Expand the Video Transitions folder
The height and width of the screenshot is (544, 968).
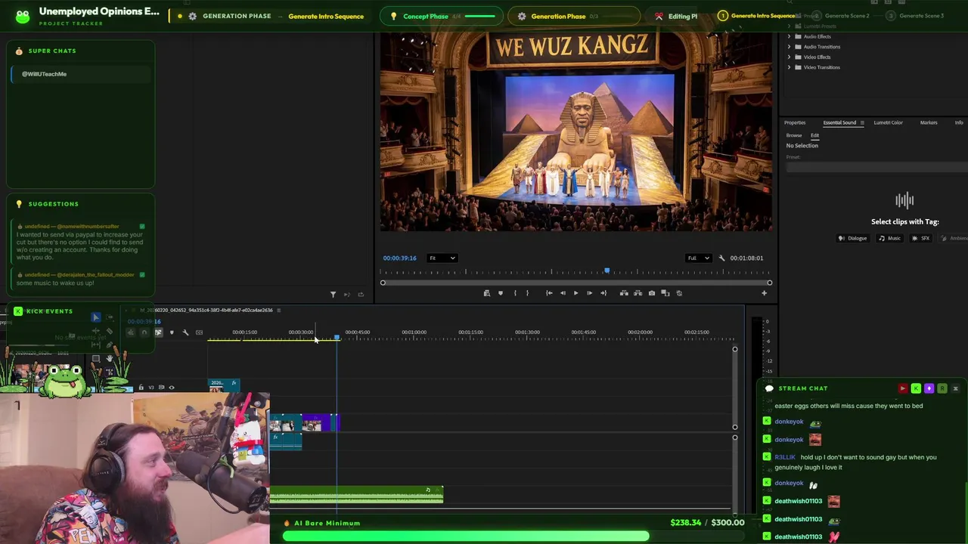coord(789,67)
